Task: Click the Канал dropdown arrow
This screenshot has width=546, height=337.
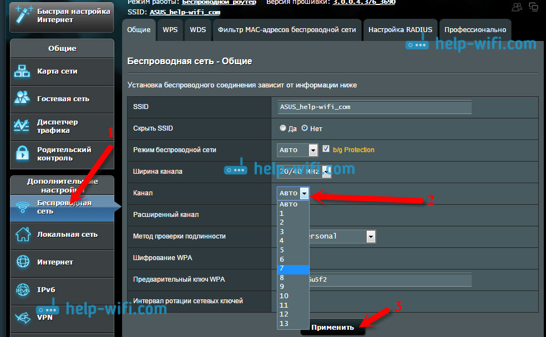Action: click(x=304, y=193)
